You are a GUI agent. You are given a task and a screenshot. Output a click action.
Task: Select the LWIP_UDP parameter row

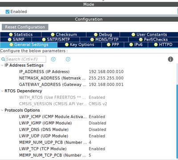tap(88, 136)
